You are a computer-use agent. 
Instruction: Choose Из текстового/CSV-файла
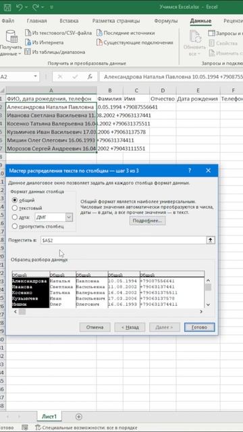point(58,33)
